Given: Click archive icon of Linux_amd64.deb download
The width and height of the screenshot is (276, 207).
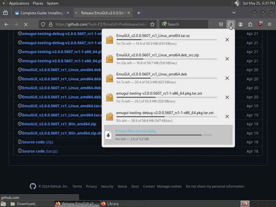Looking at the screenshot, I should pyautogui.click(x=109, y=78).
